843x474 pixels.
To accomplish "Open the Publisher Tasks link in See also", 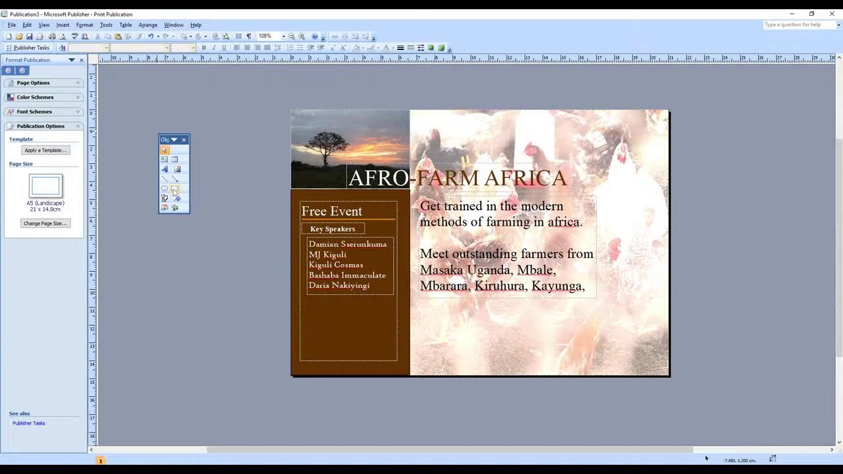I will point(29,423).
